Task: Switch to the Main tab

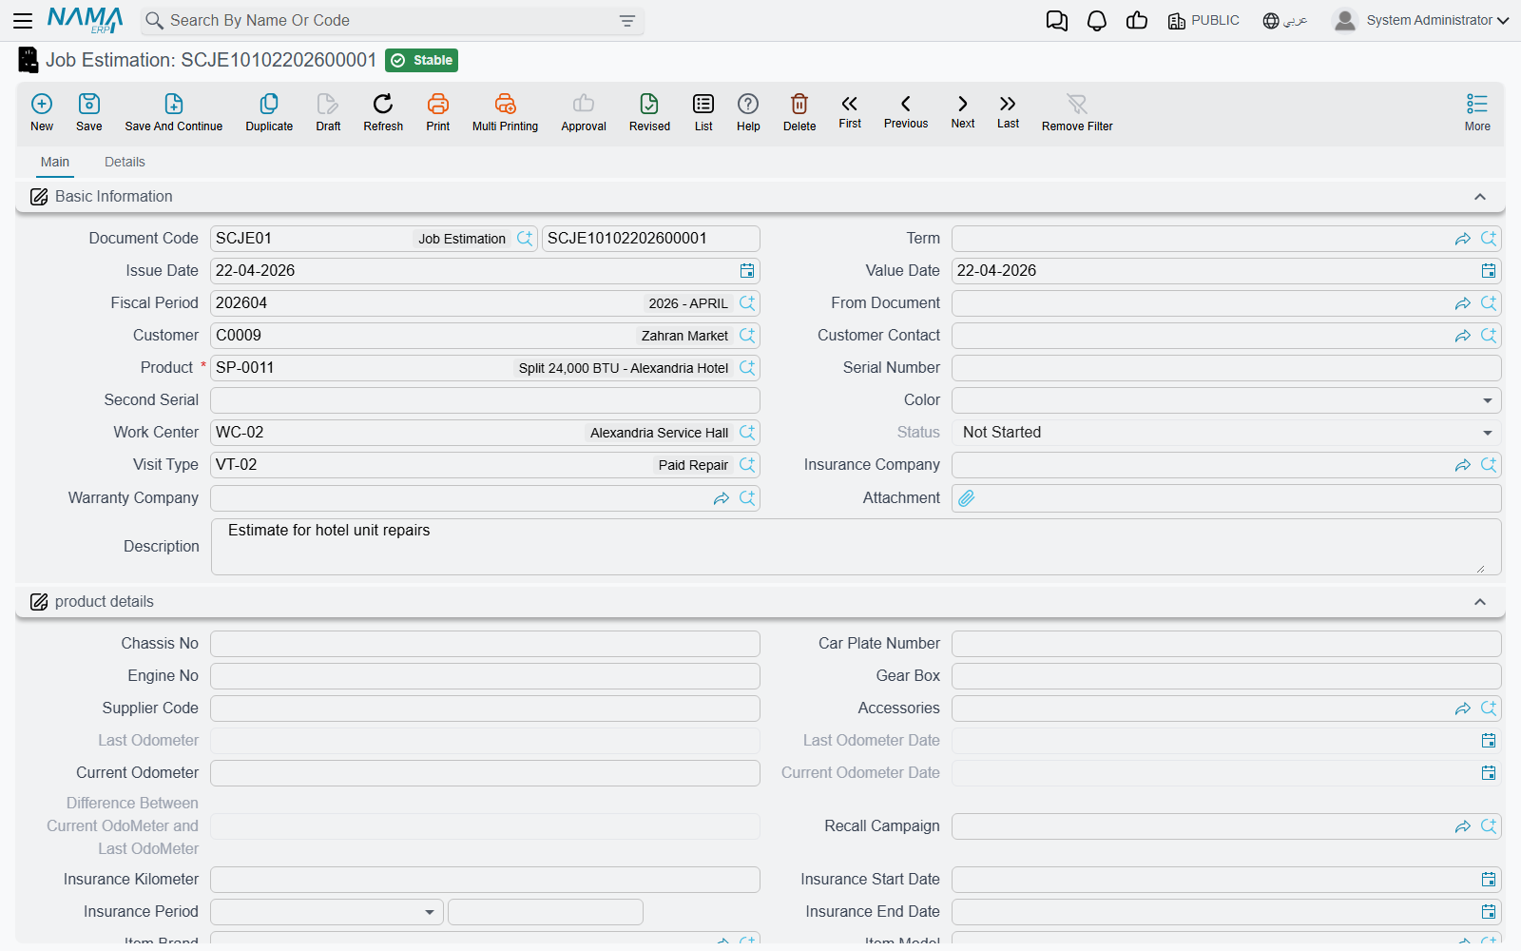Action: [55, 162]
